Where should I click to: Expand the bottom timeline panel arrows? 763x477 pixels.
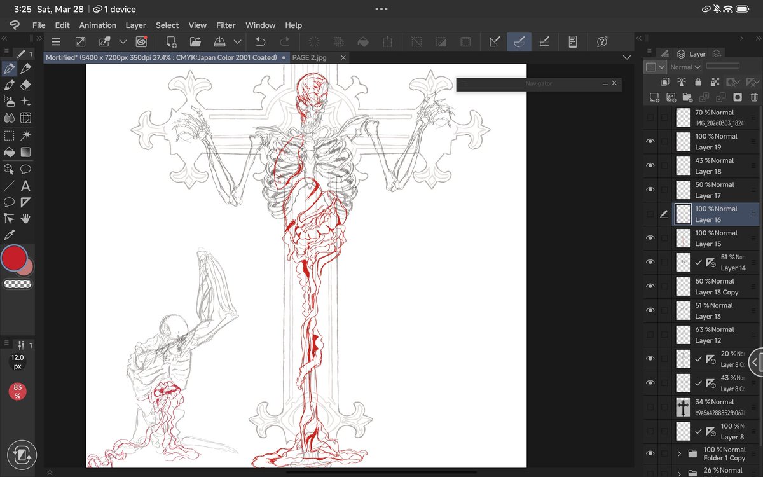pos(50,473)
